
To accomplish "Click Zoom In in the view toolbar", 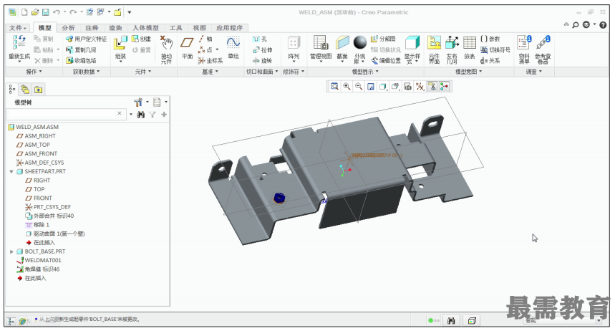I will coord(347,87).
